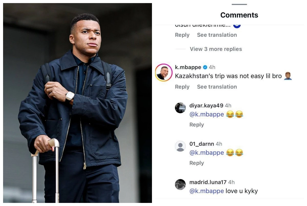This screenshot has width=307, height=206.
Task: Open diyar.kaya49 username link
Action: pyautogui.click(x=206, y=106)
